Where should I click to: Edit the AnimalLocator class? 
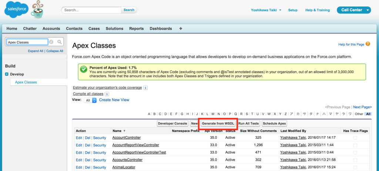coord(79,167)
